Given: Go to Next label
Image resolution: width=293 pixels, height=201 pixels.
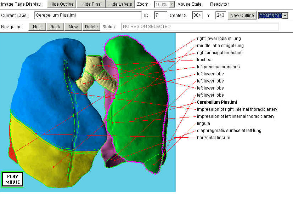Looking at the screenshot, I should 37,27.
